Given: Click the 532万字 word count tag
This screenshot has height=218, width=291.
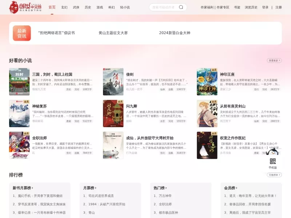Looking at the screenshot, I should click(87, 121).
